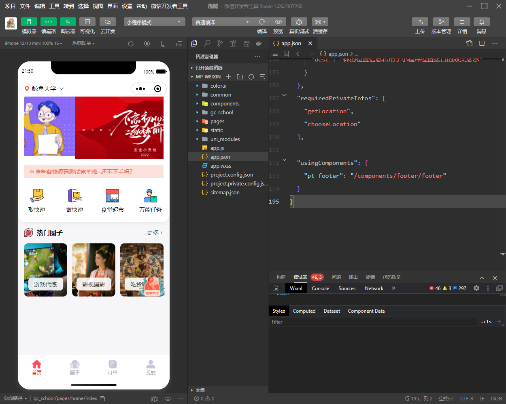Click 更多+ link beside 热门圈子
The width and height of the screenshot is (506, 404).
[155, 233]
